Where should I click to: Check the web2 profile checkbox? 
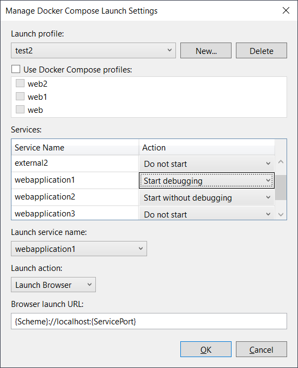pyautogui.click(x=20, y=83)
